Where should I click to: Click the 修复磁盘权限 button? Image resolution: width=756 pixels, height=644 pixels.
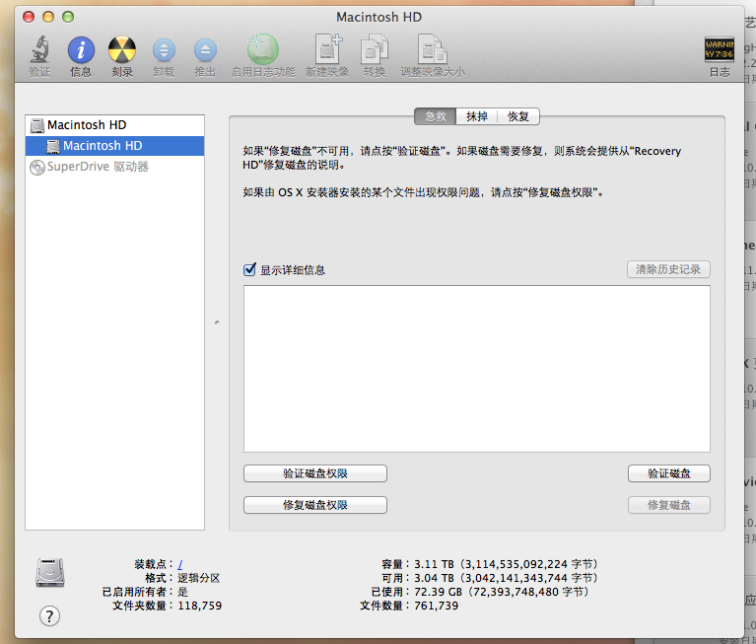coord(314,505)
